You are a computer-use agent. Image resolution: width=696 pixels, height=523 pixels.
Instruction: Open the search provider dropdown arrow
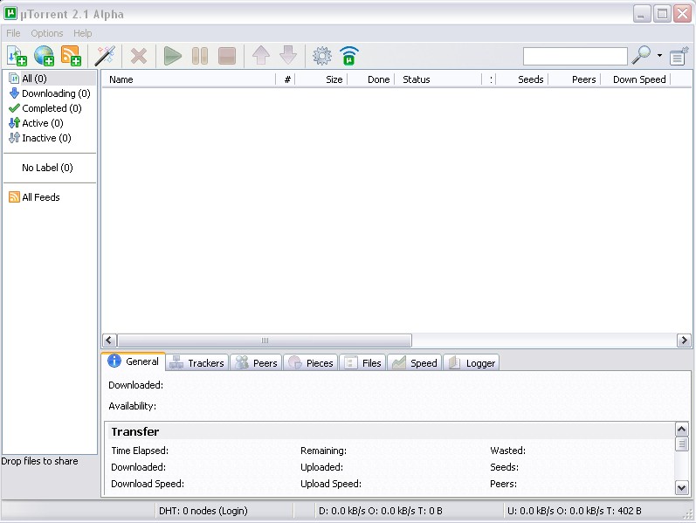click(x=659, y=56)
